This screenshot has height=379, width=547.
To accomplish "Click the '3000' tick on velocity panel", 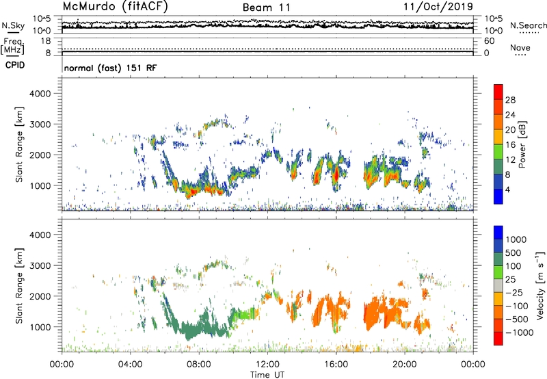I will tap(40, 265).
